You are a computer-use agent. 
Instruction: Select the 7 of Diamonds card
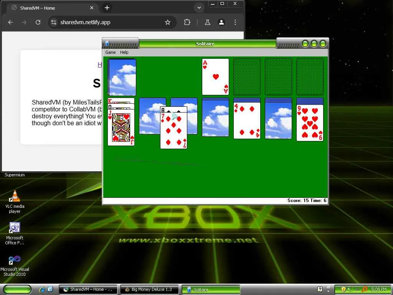click(174, 131)
